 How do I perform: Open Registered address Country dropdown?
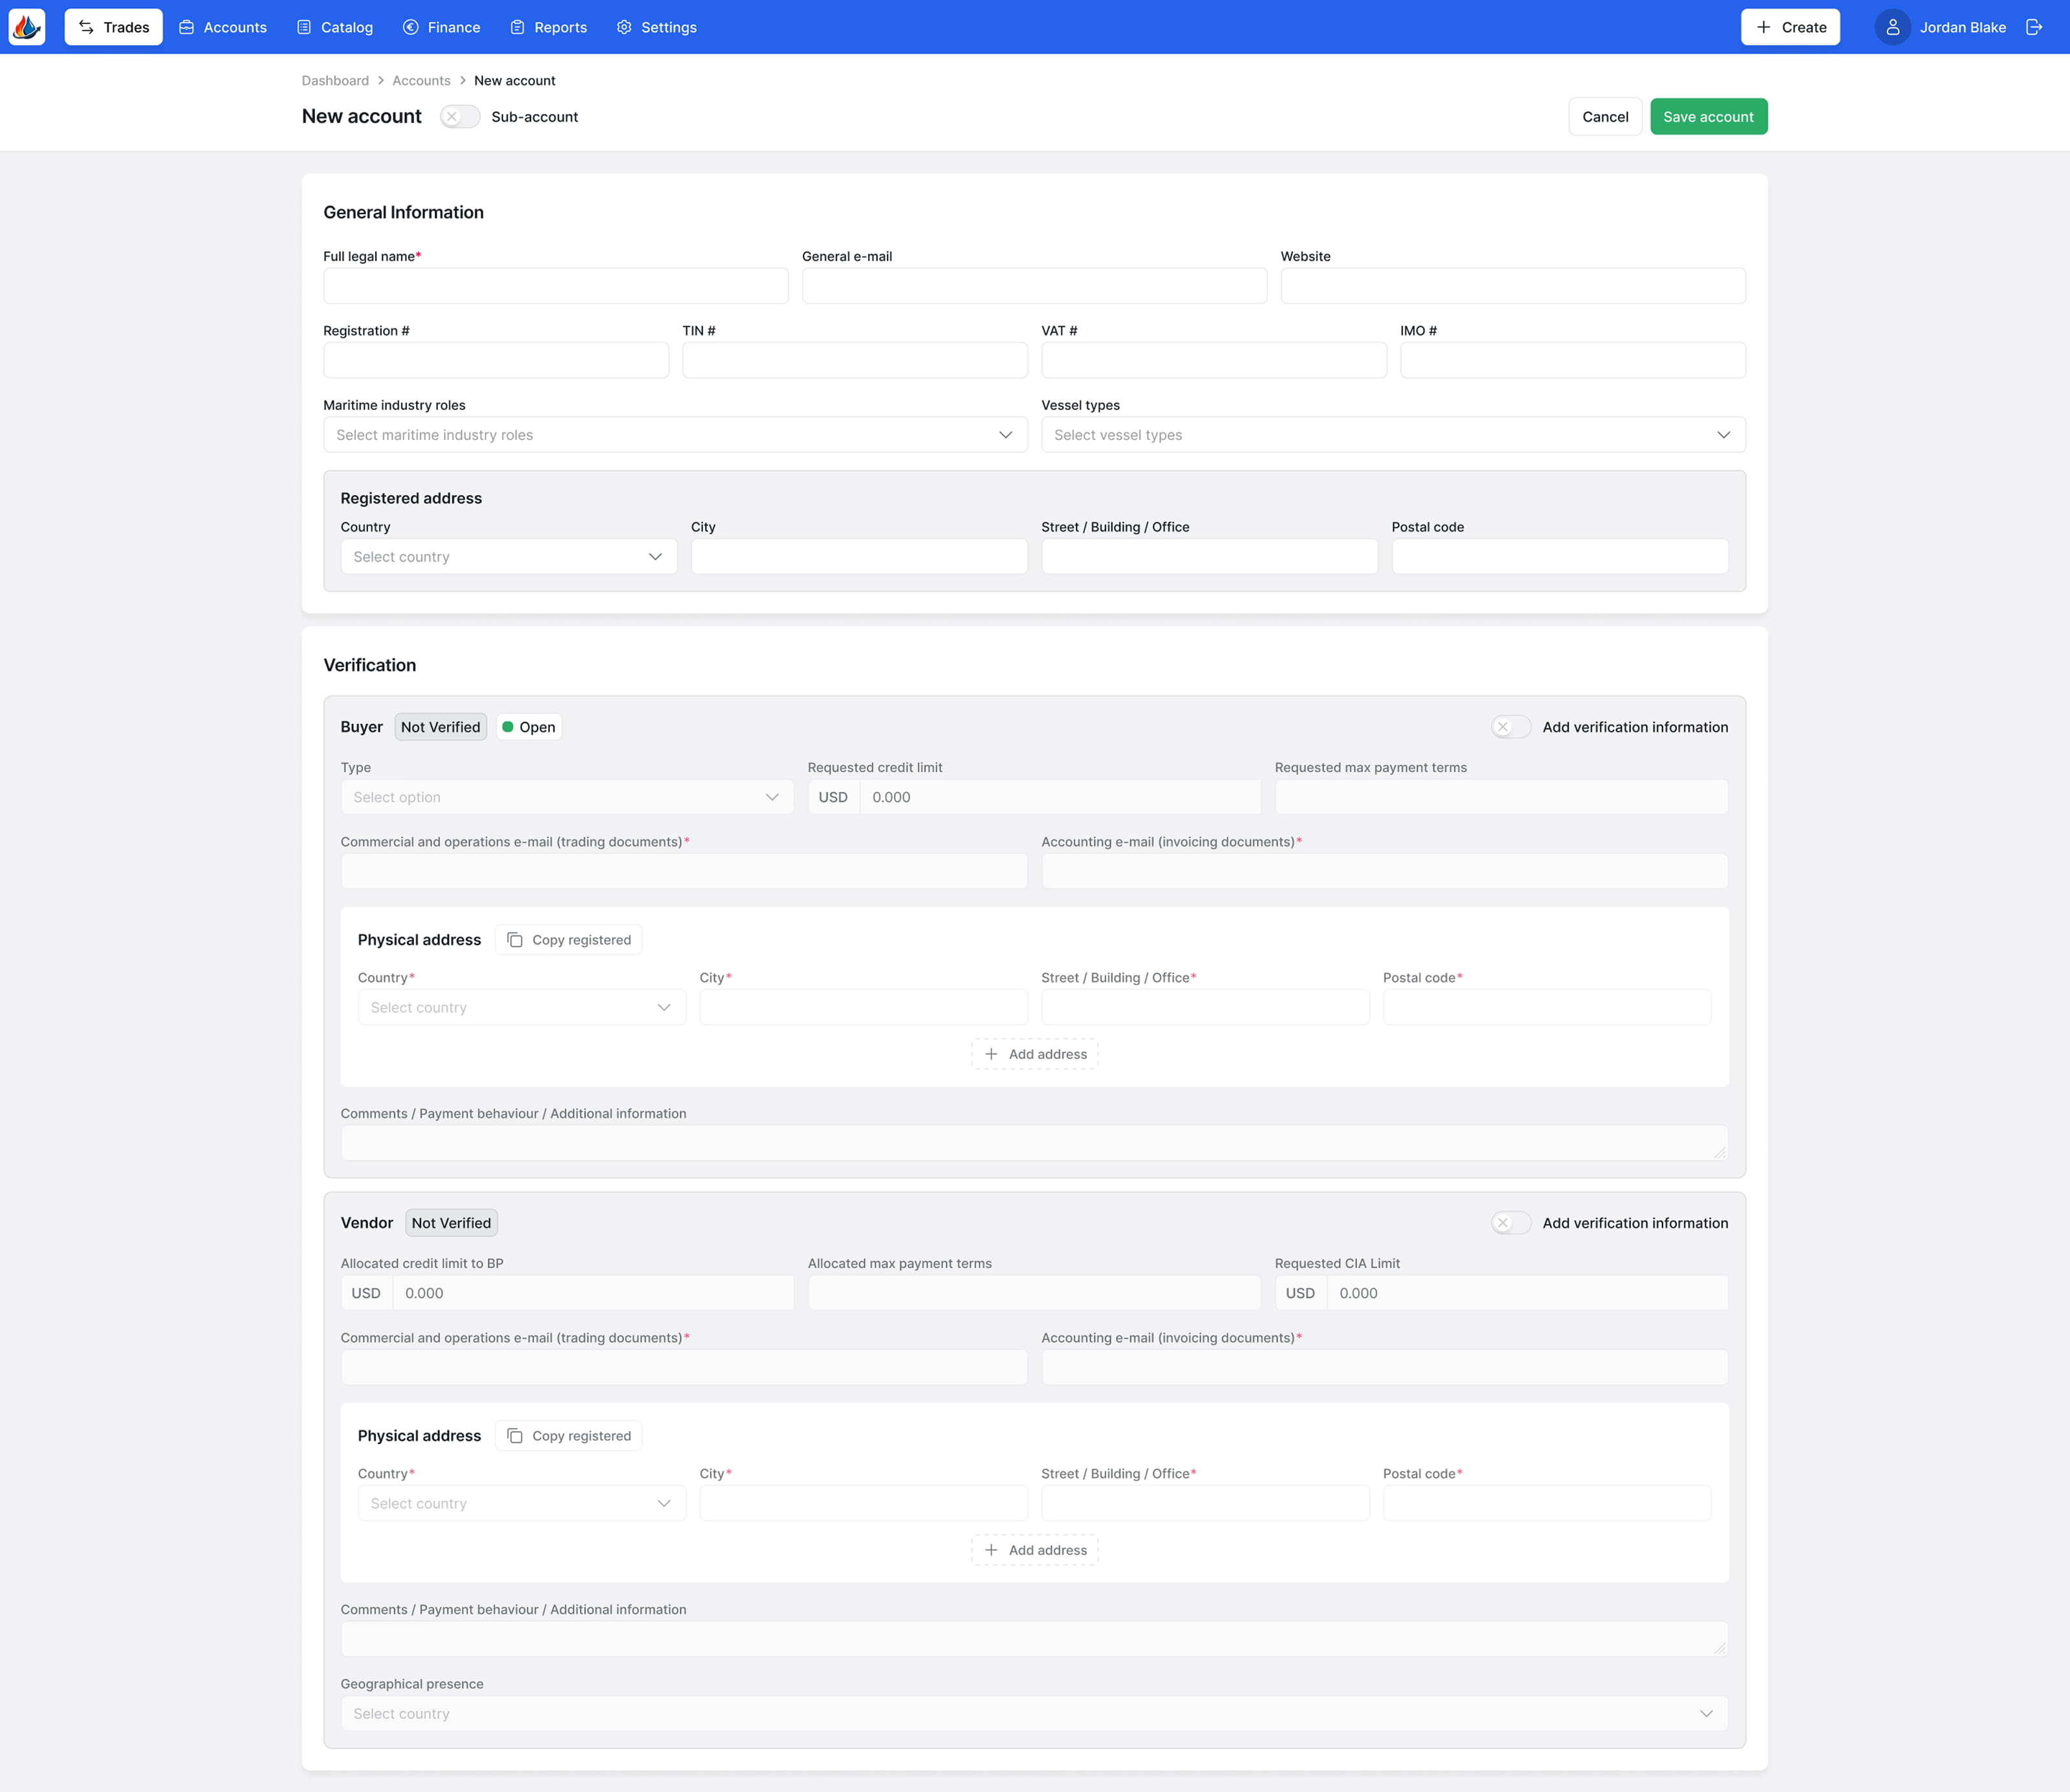point(508,557)
